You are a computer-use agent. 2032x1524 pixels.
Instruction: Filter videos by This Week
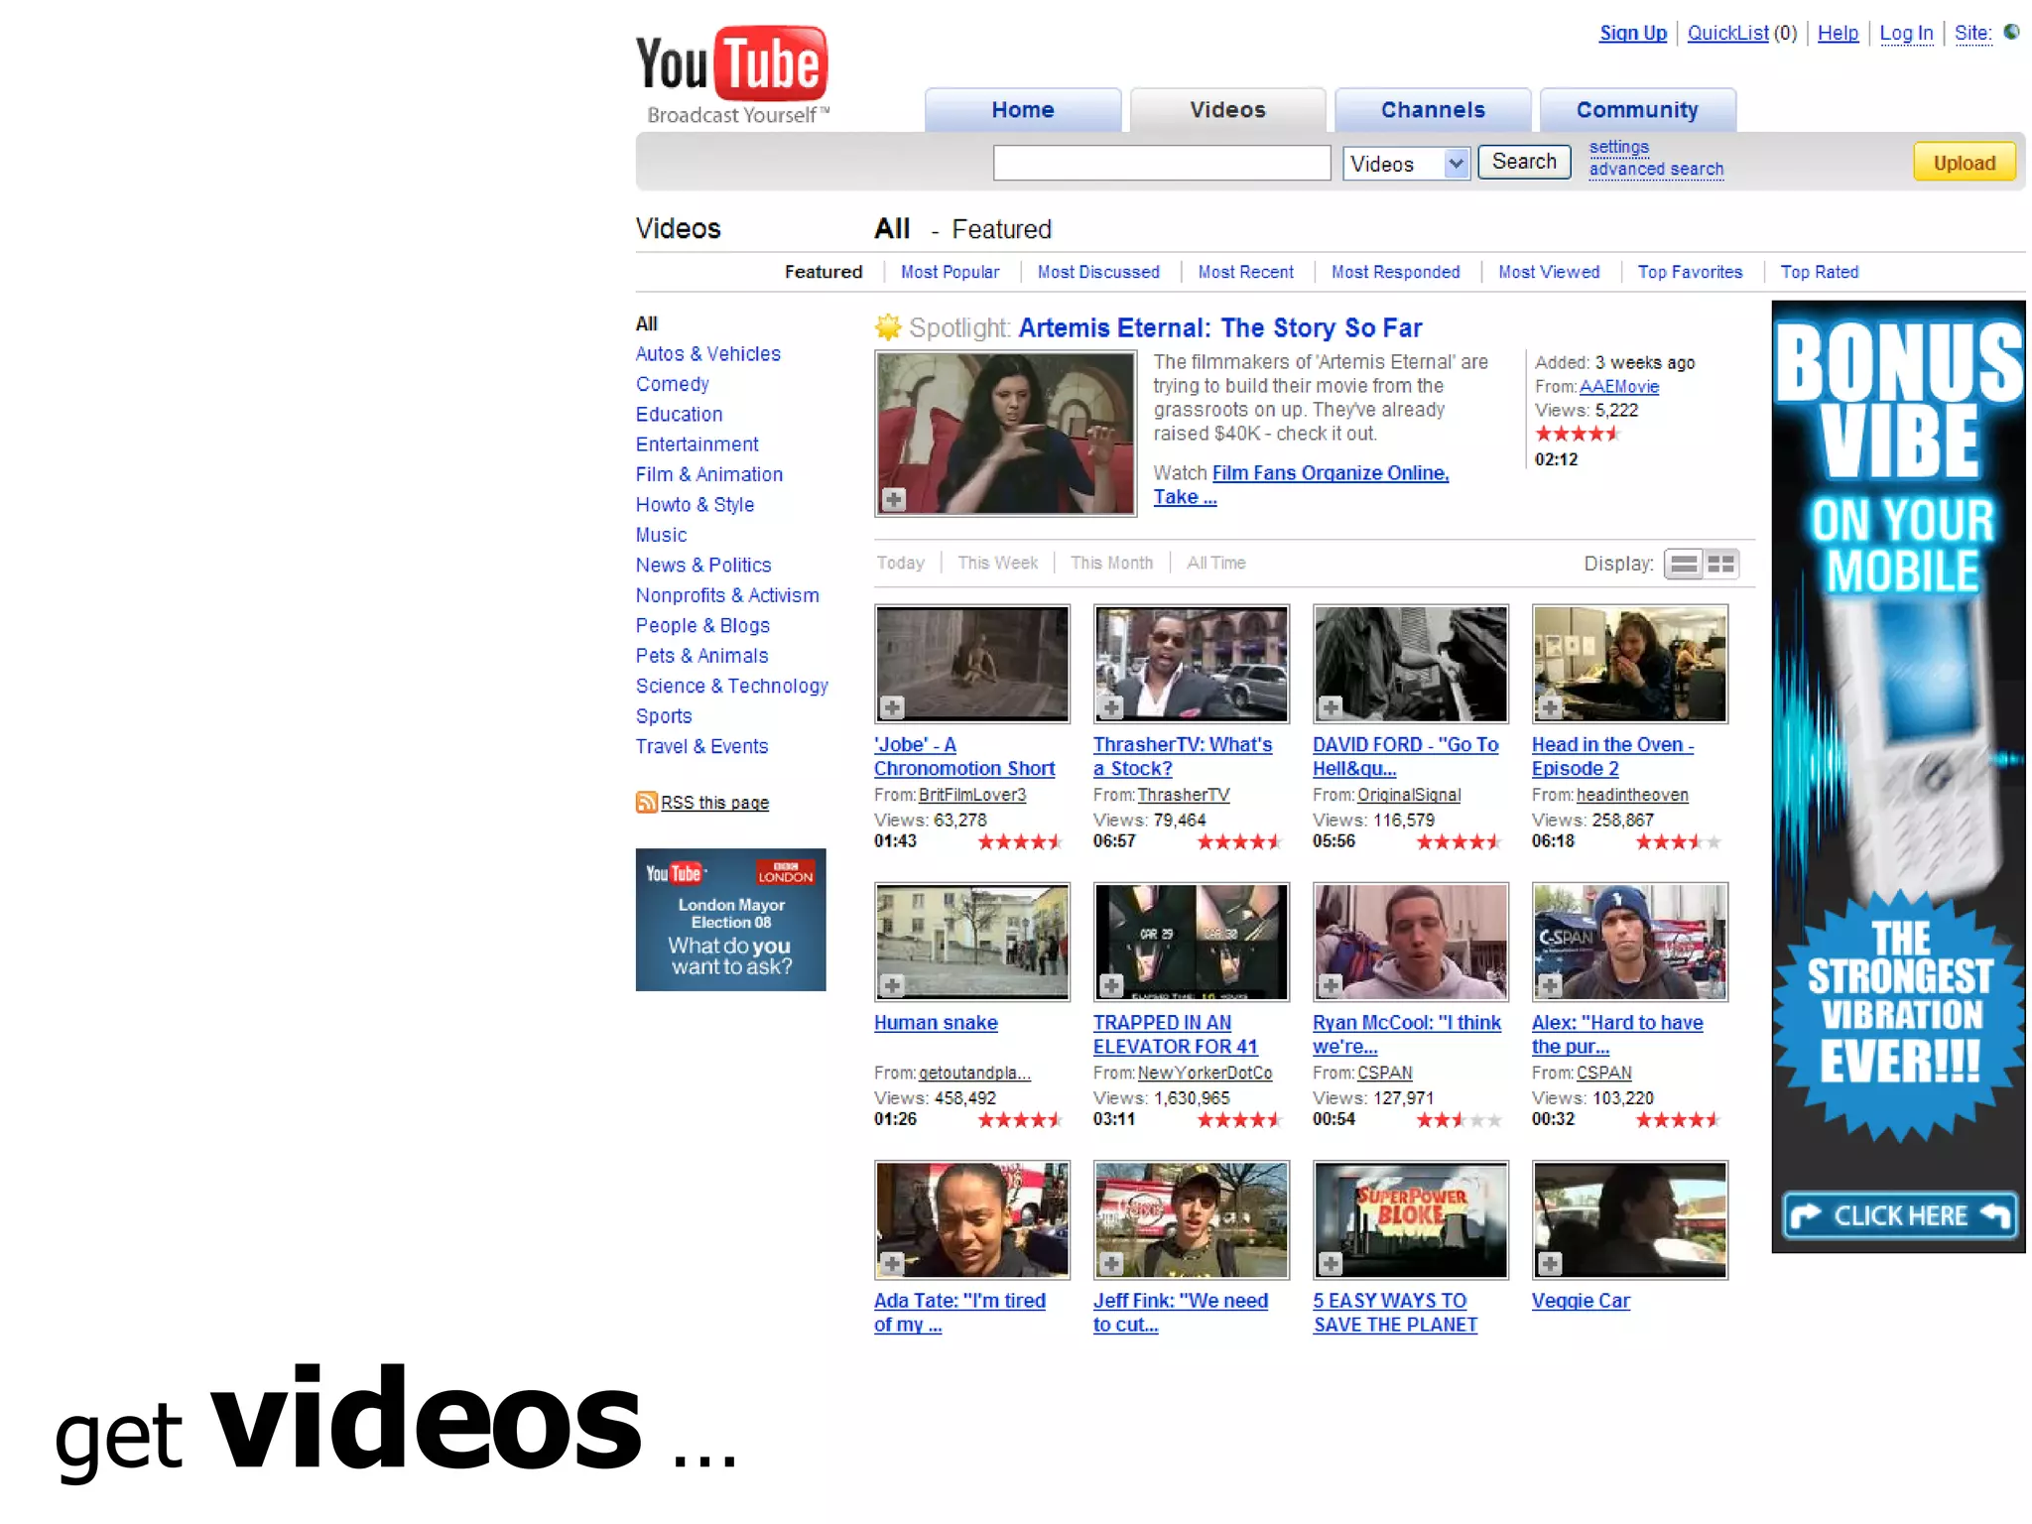pos(997,563)
